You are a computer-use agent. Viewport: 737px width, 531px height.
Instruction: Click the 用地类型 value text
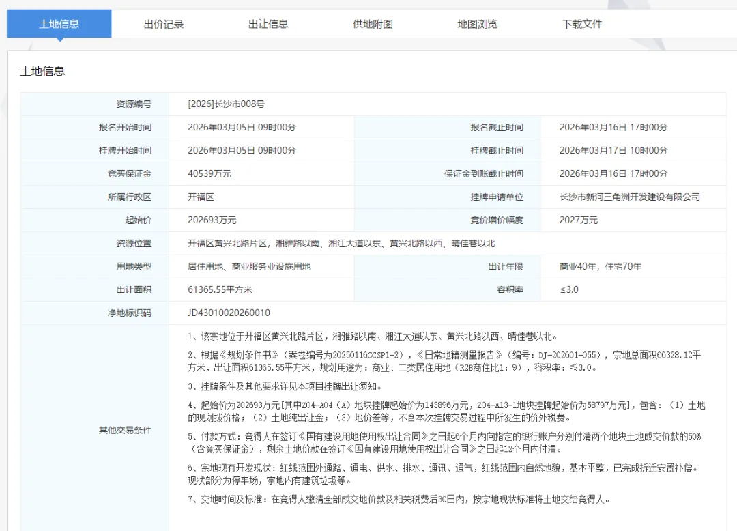249,266
